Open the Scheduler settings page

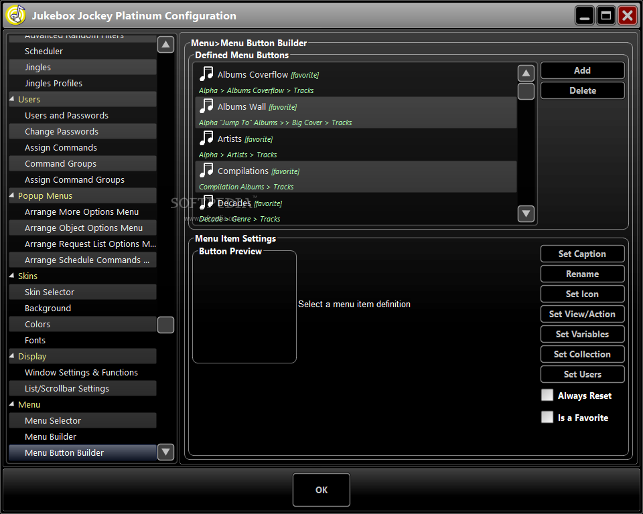point(83,52)
